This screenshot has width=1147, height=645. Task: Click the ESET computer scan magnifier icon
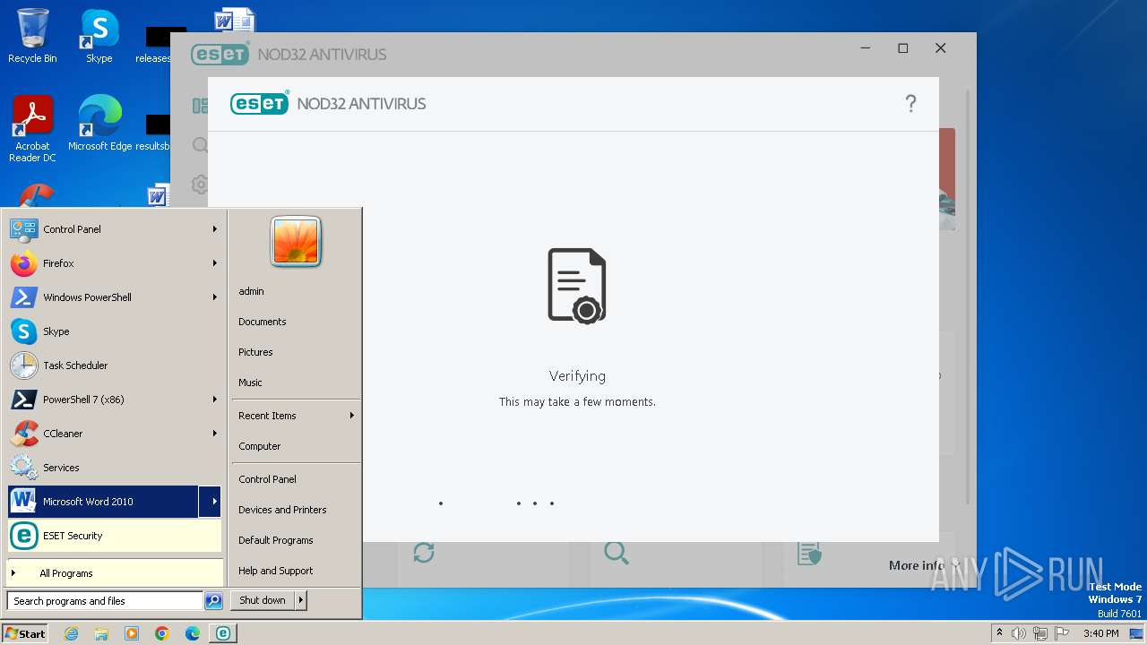point(617,553)
